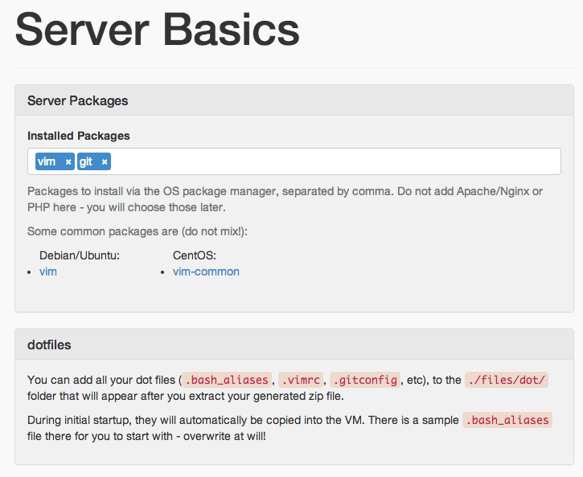Screen dimensions: 583x477
Task: Remove the vim package tag
Action: point(68,162)
